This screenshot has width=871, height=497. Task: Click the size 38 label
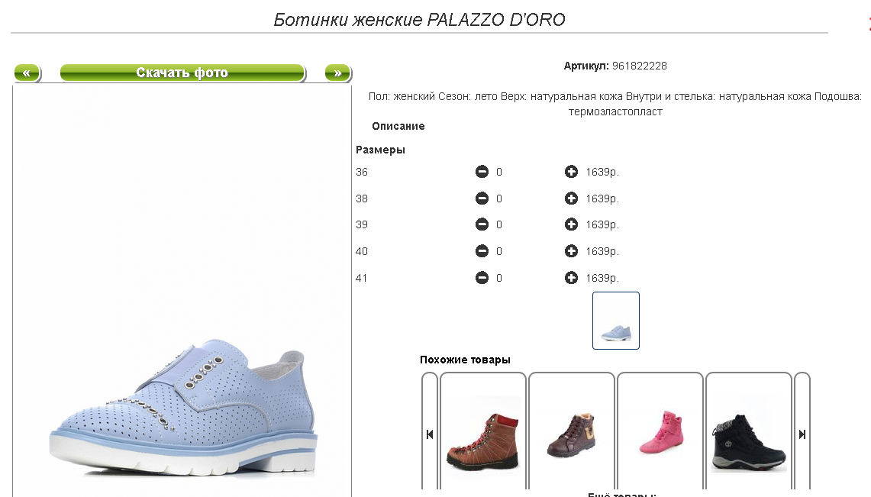(362, 198)
